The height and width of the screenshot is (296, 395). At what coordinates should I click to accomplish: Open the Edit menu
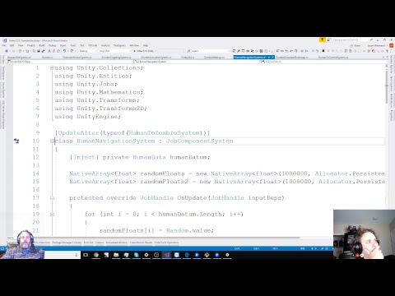[x=12, y=45]
